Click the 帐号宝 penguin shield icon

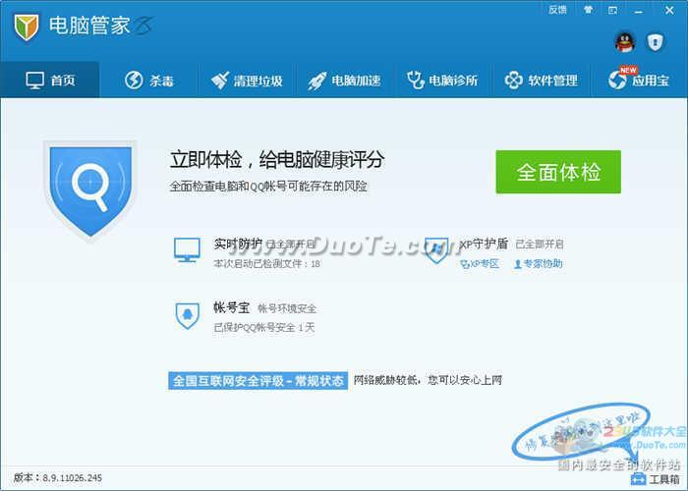tap(188, 315)
